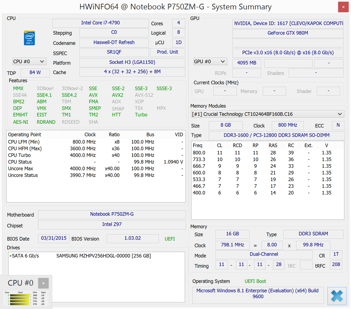The image size is (351, 309).
Task: Close the small CPU #0 clock panel
Action: (43, 283)
